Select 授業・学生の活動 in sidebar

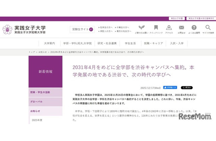click(45, 92)
